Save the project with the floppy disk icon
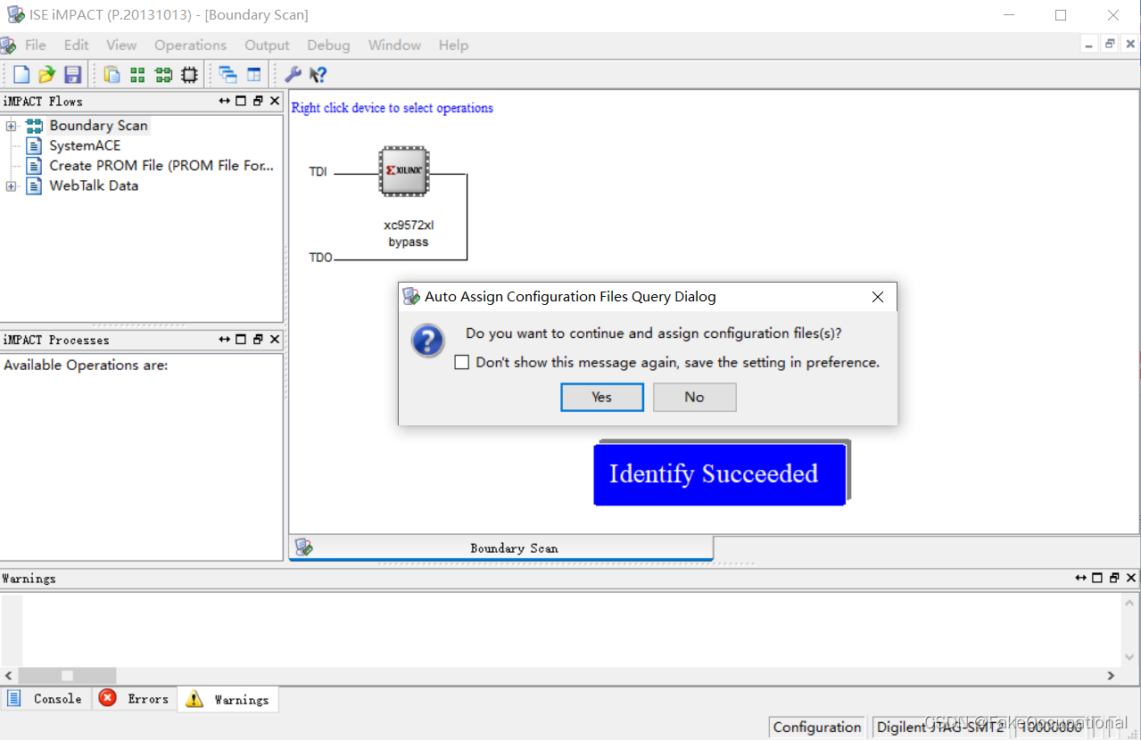Image resolution: width=1141 pixels, height=740 pixels. [73, 75]
